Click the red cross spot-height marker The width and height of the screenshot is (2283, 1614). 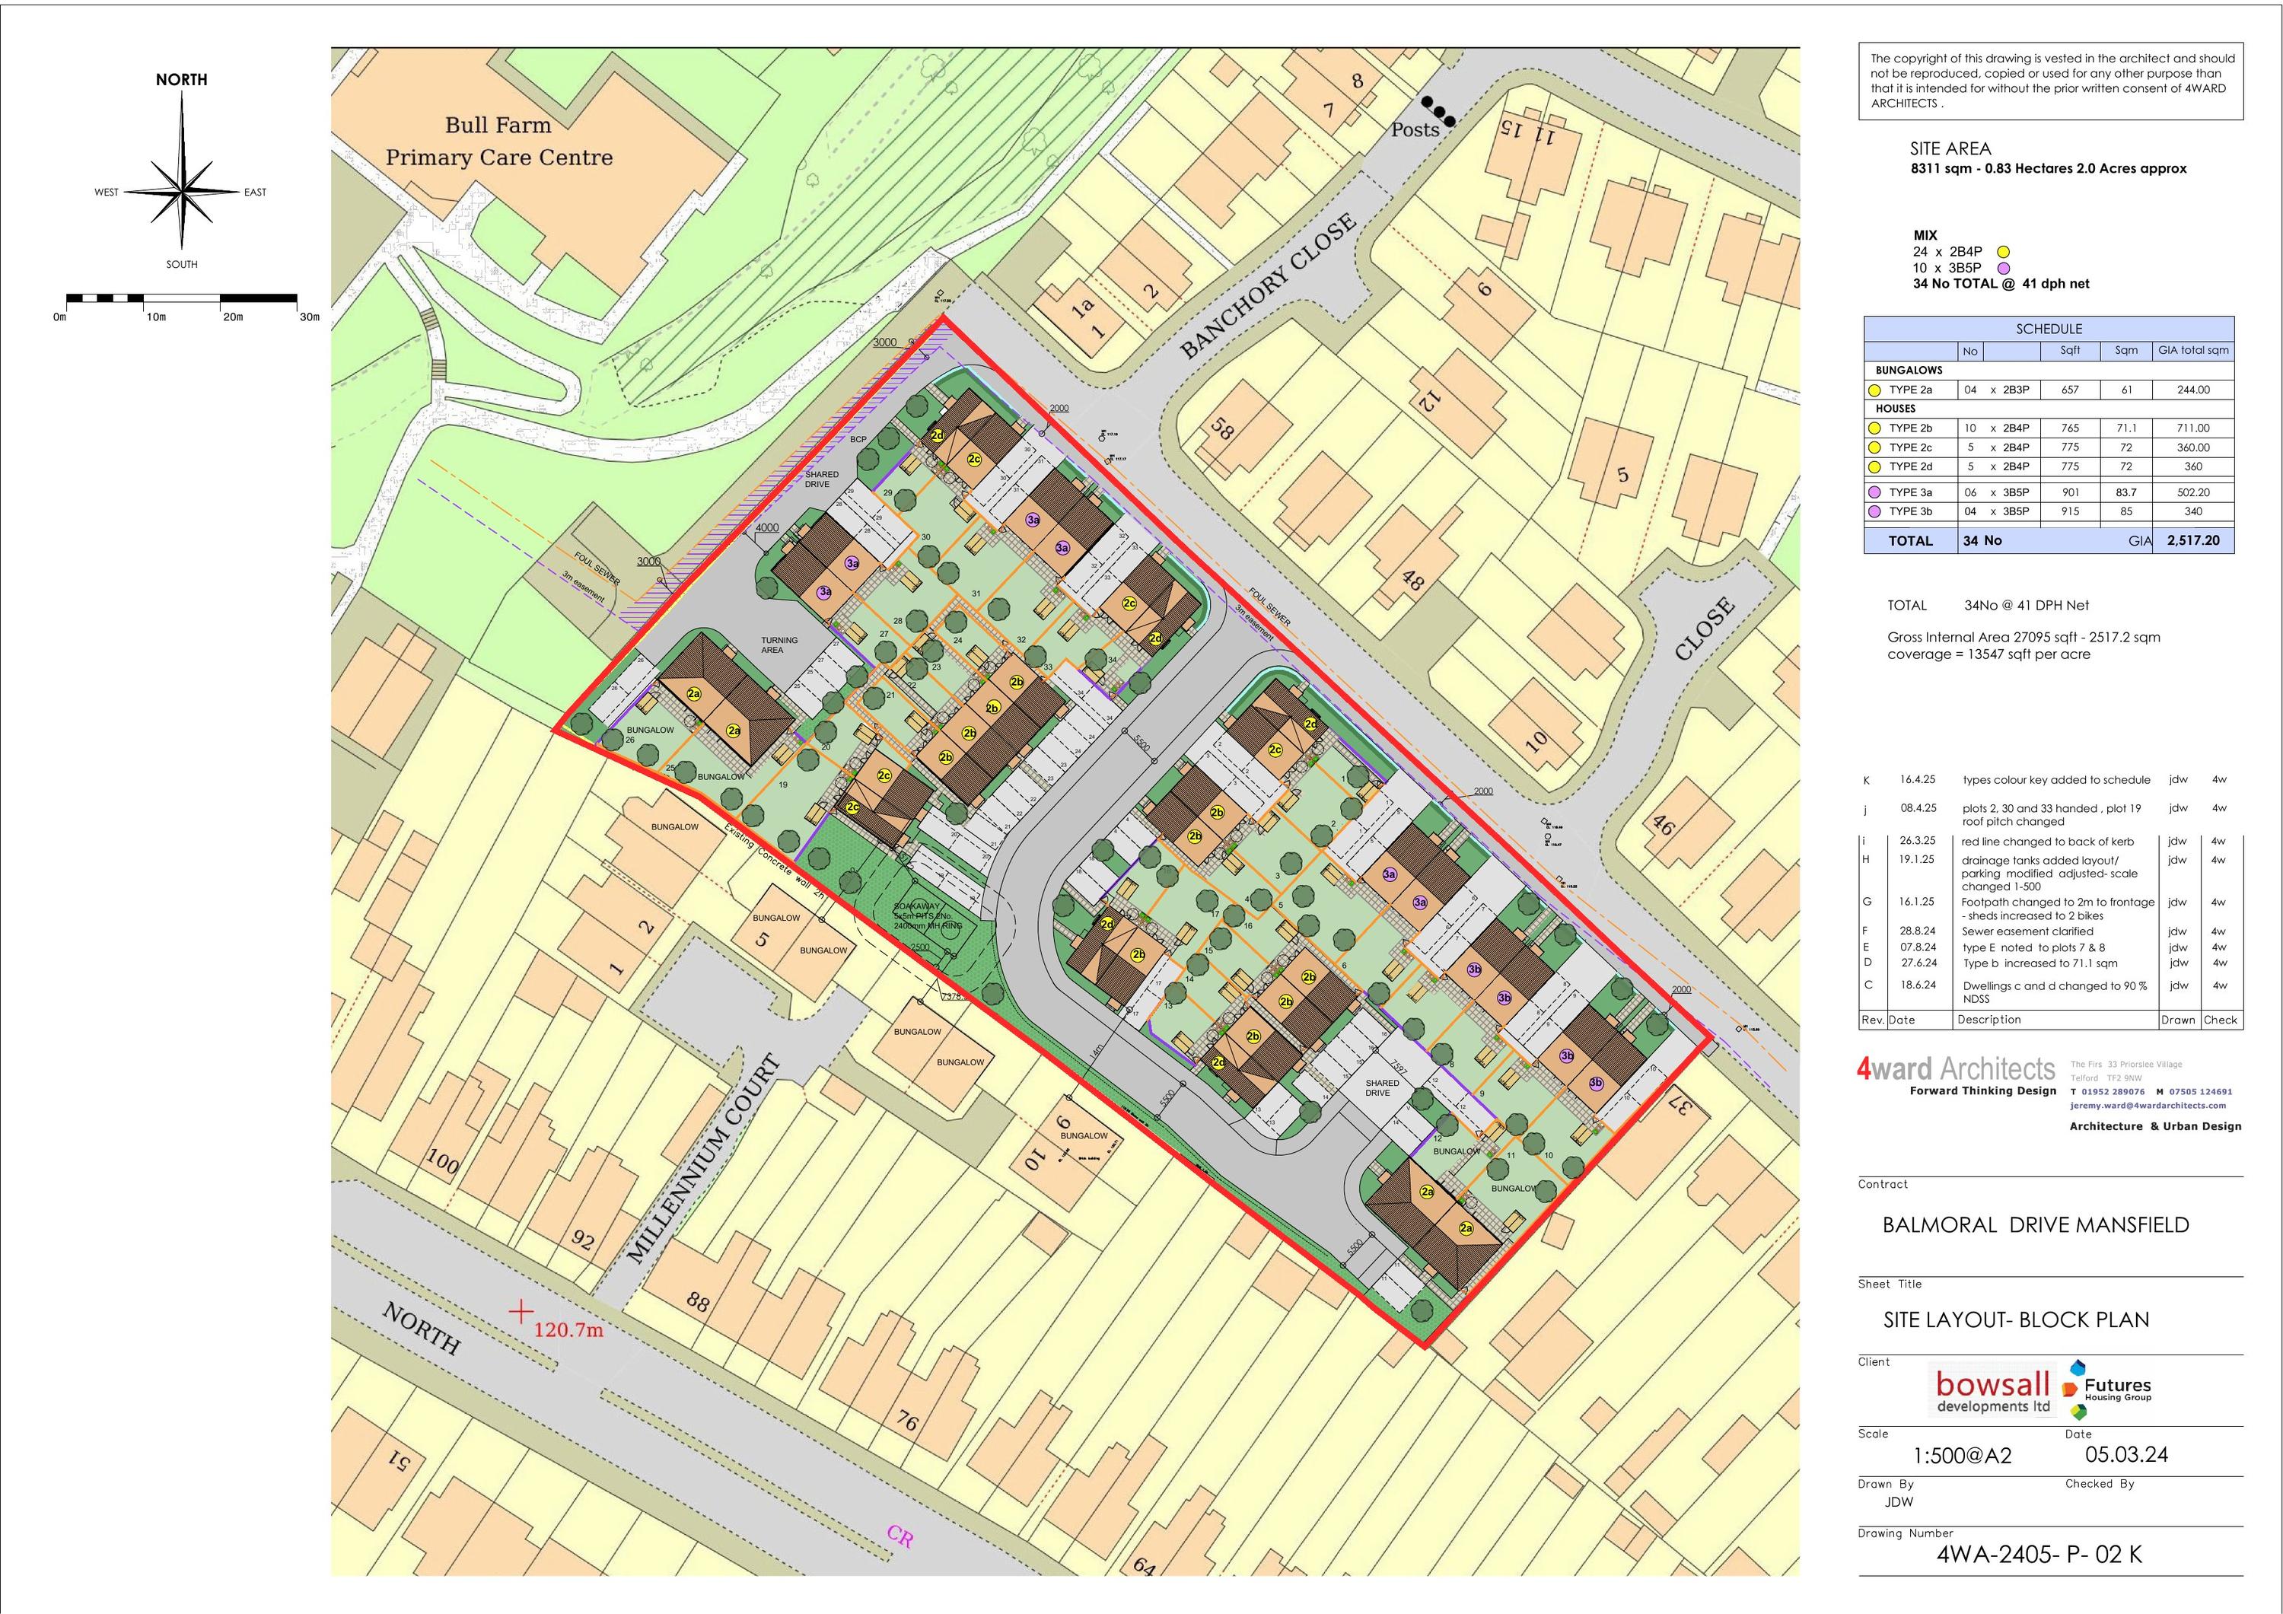point(521,1310)
